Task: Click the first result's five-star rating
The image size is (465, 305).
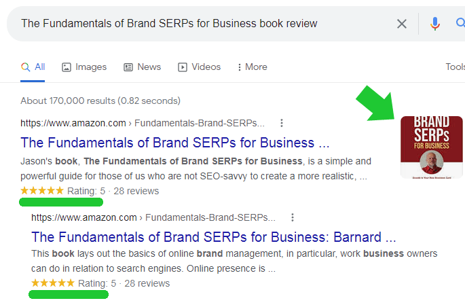Action: point(43,191)
